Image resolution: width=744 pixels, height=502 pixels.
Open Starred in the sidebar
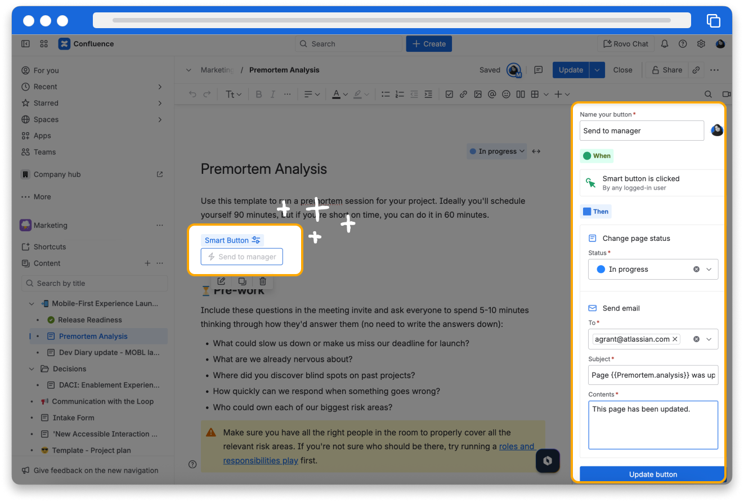coord(46,103)
